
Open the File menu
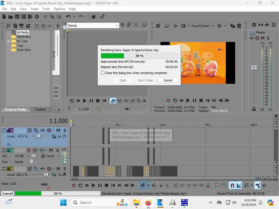point(4,9)
